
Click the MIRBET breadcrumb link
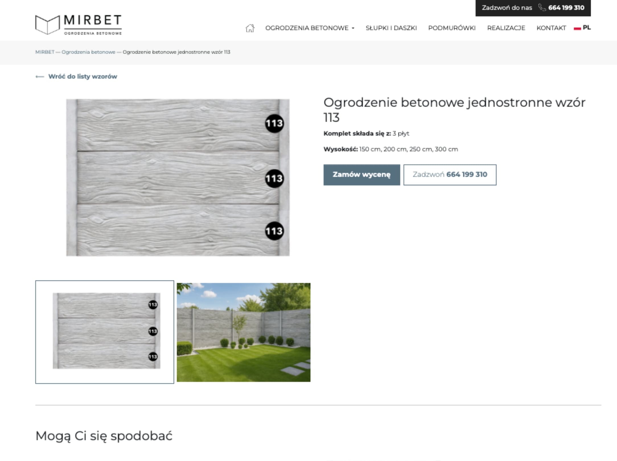coord(45,52)
